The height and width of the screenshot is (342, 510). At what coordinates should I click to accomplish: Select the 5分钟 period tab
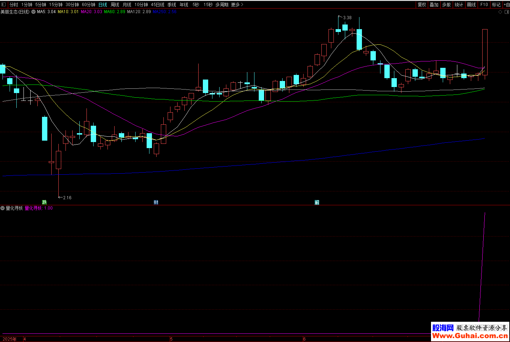point(41,5)
